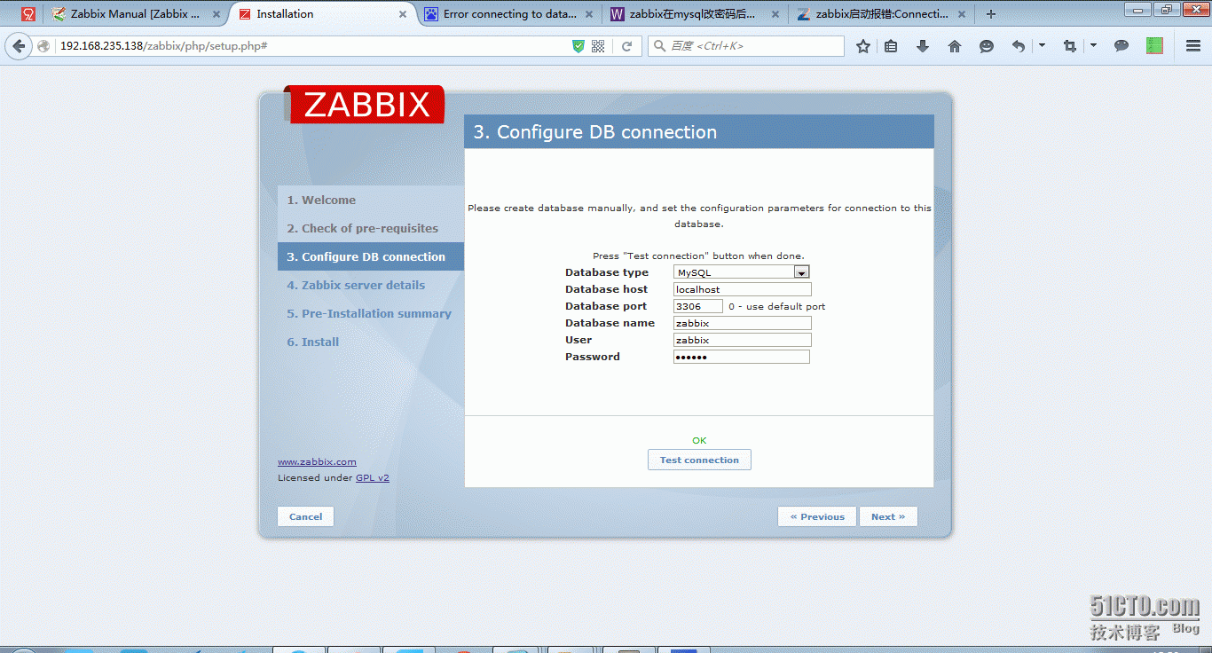The height and width of the screenshot is (653, 1212).
Task: Click the green shield security icon in address bar
Action: (x=578, y=46)
